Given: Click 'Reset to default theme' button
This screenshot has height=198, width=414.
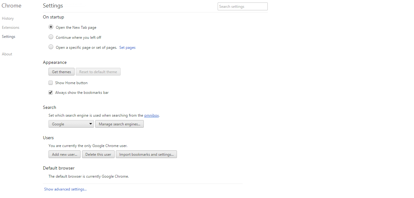Looking at the screenshot, I should tap(98, 72).
